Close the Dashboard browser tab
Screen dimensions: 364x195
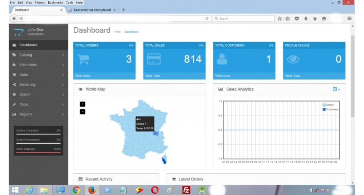tap(62, 10)
